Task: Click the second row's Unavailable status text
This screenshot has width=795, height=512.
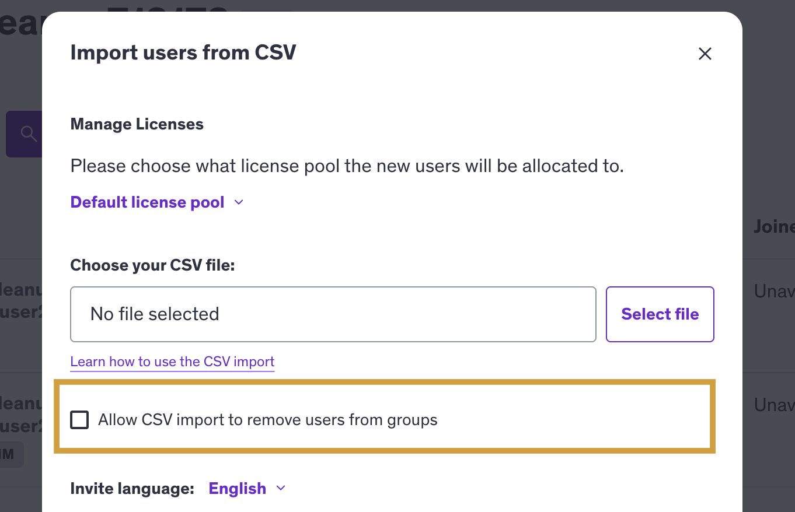Action: coord(774,405)
